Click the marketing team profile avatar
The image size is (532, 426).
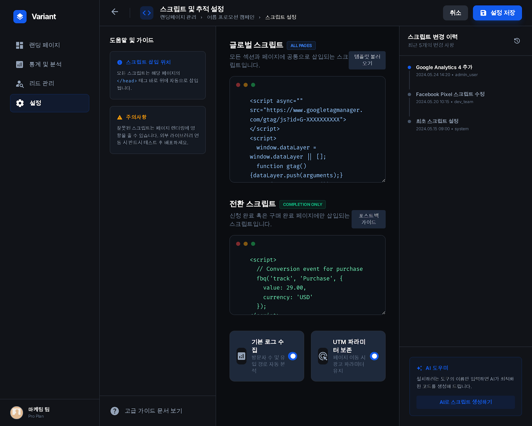click(x=17, y=412)
